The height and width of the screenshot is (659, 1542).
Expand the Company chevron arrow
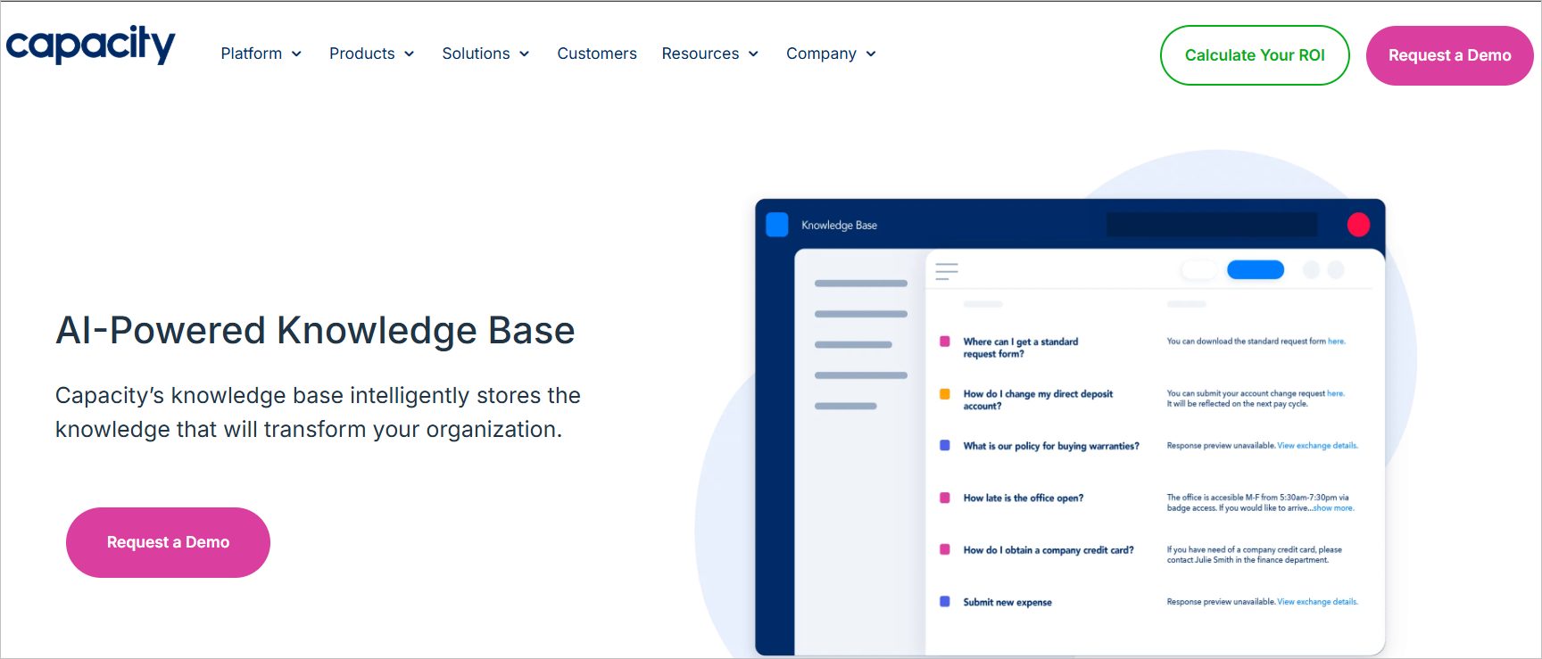click(871, 54)
